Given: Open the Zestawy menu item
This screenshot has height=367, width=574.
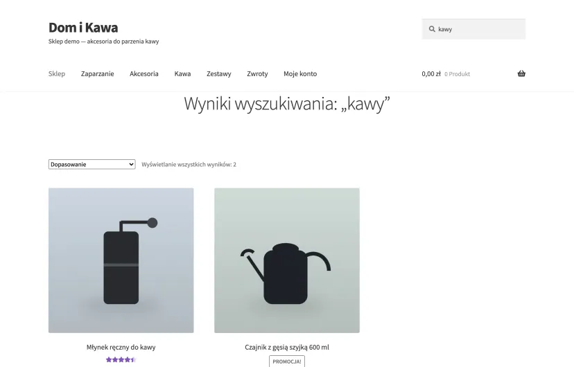Looking at the screenshot, I should 219,73.
